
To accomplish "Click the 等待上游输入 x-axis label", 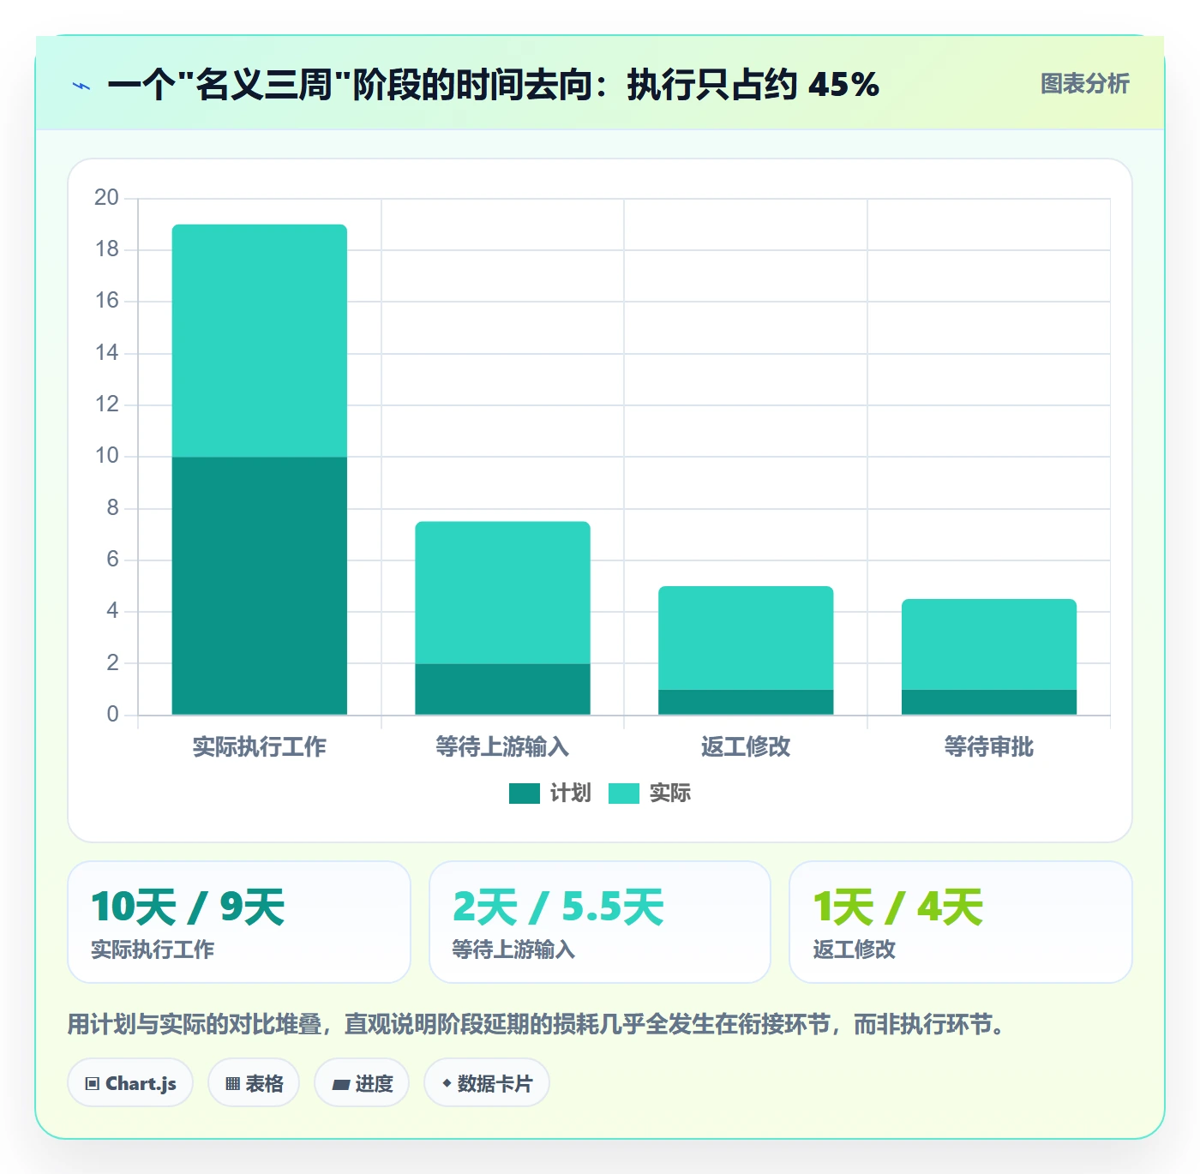I will coord(502,747).
